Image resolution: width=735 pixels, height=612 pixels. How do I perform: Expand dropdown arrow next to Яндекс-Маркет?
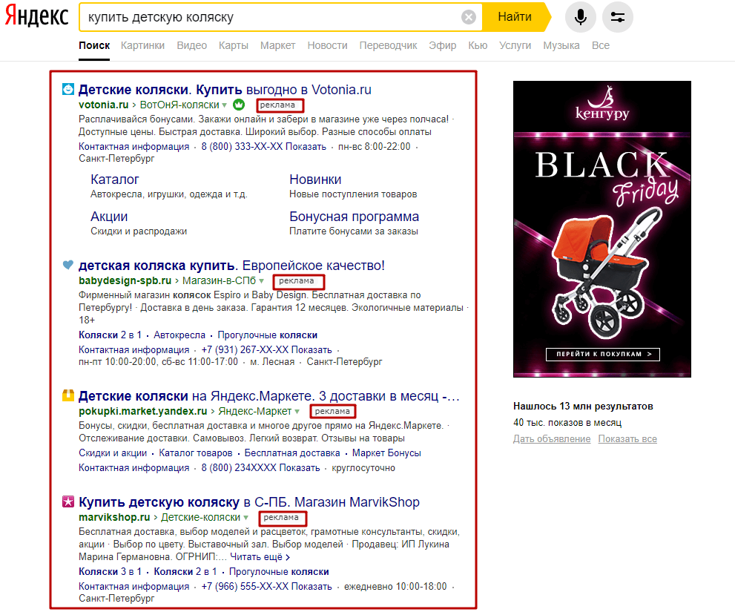click(x=297, y=411)
